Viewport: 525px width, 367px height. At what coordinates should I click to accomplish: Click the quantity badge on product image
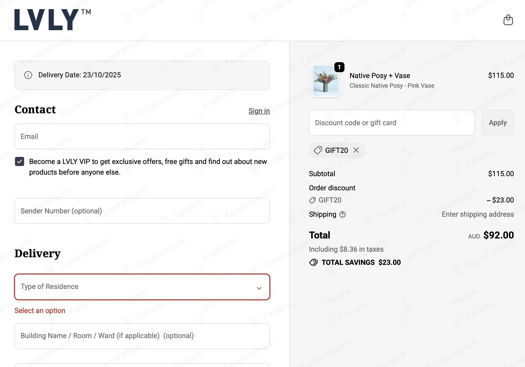pos(339,67)
